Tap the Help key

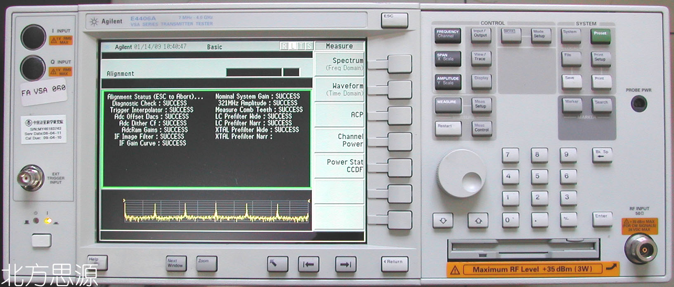click(97, 263)
